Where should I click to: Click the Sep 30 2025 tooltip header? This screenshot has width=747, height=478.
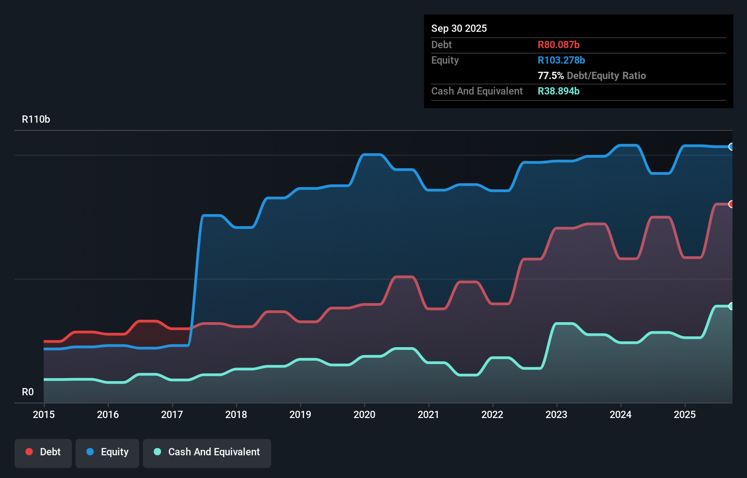[459, 28]
